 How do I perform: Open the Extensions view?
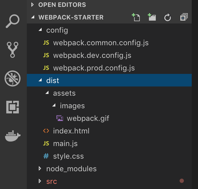click(13, 107)
